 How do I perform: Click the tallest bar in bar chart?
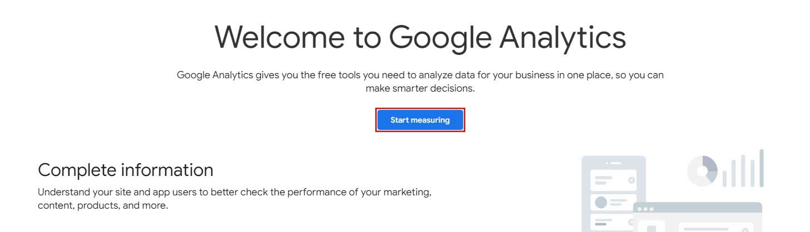click(761, 168)
